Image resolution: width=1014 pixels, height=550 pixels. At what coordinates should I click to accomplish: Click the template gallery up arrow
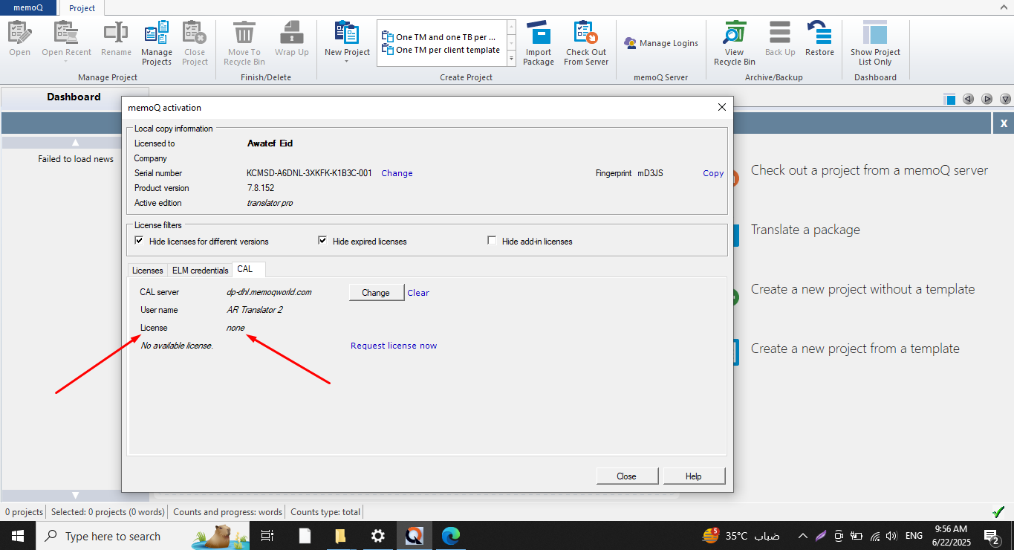point(511,27)
